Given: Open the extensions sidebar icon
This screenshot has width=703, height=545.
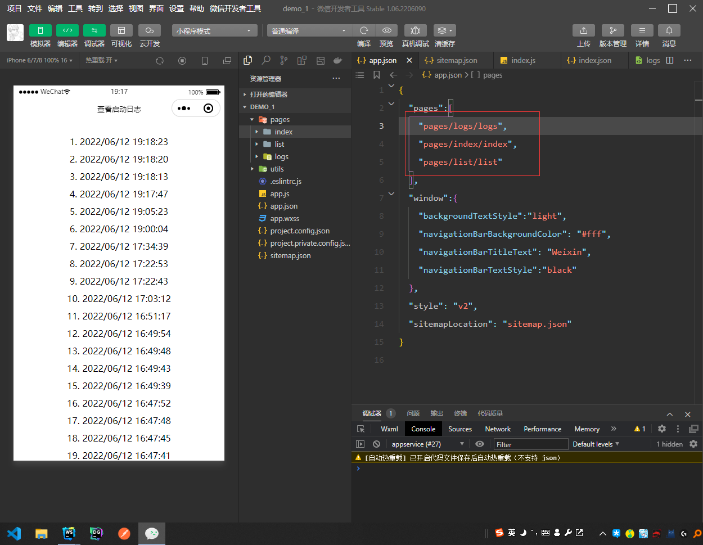Looking at the screenshot, I should (x=302, y=60).
